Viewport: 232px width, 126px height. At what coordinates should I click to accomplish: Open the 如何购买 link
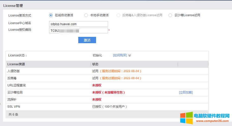(x=120, y=55)
